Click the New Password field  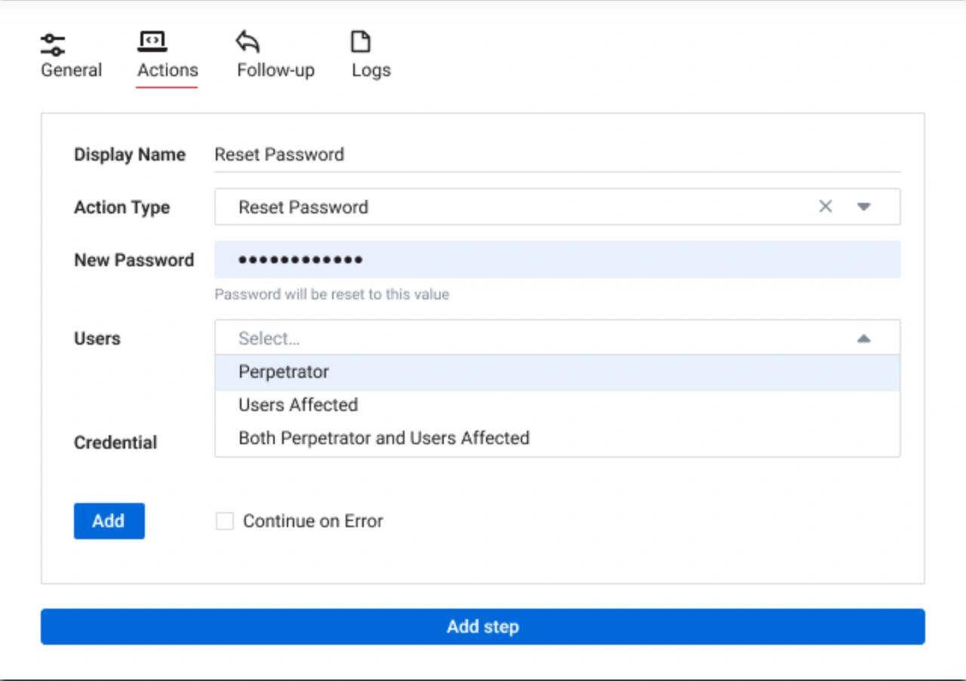click(528, 259)
